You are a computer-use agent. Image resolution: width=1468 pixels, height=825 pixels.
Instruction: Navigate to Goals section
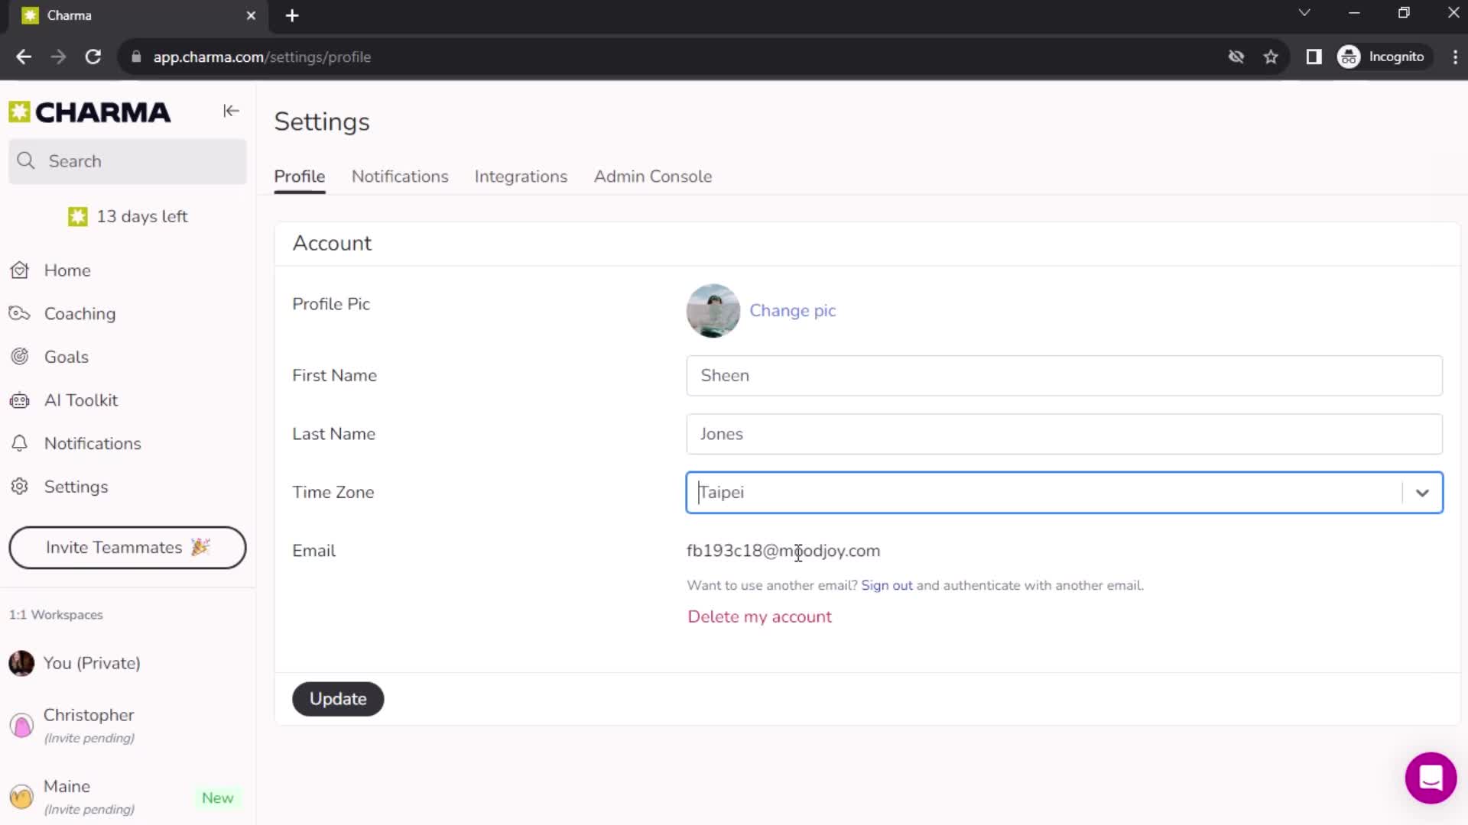(x=66, y=357)
